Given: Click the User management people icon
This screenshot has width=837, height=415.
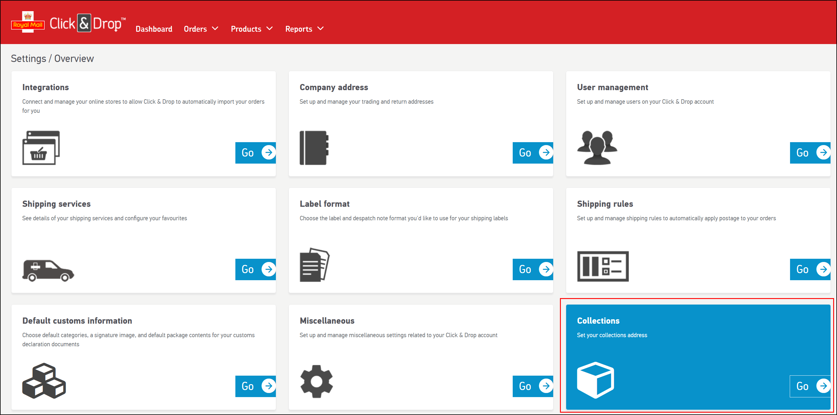Looking at the screenshot, I should [597, 148].
